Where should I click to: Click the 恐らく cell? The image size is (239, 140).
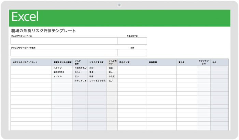pos(80,72)
